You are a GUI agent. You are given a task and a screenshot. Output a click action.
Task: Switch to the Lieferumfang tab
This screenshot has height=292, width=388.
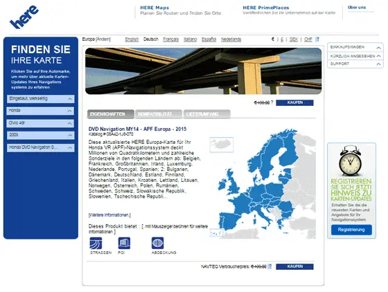[x=207, y=114]
